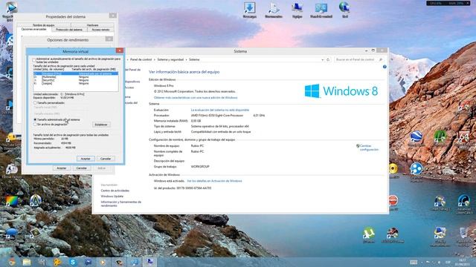Click the blue help icon in Sistema window

(385, 67)
